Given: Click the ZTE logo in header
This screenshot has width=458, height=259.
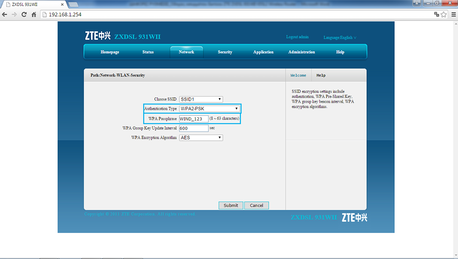Looking at the screenshot, I should pos(98,36).
